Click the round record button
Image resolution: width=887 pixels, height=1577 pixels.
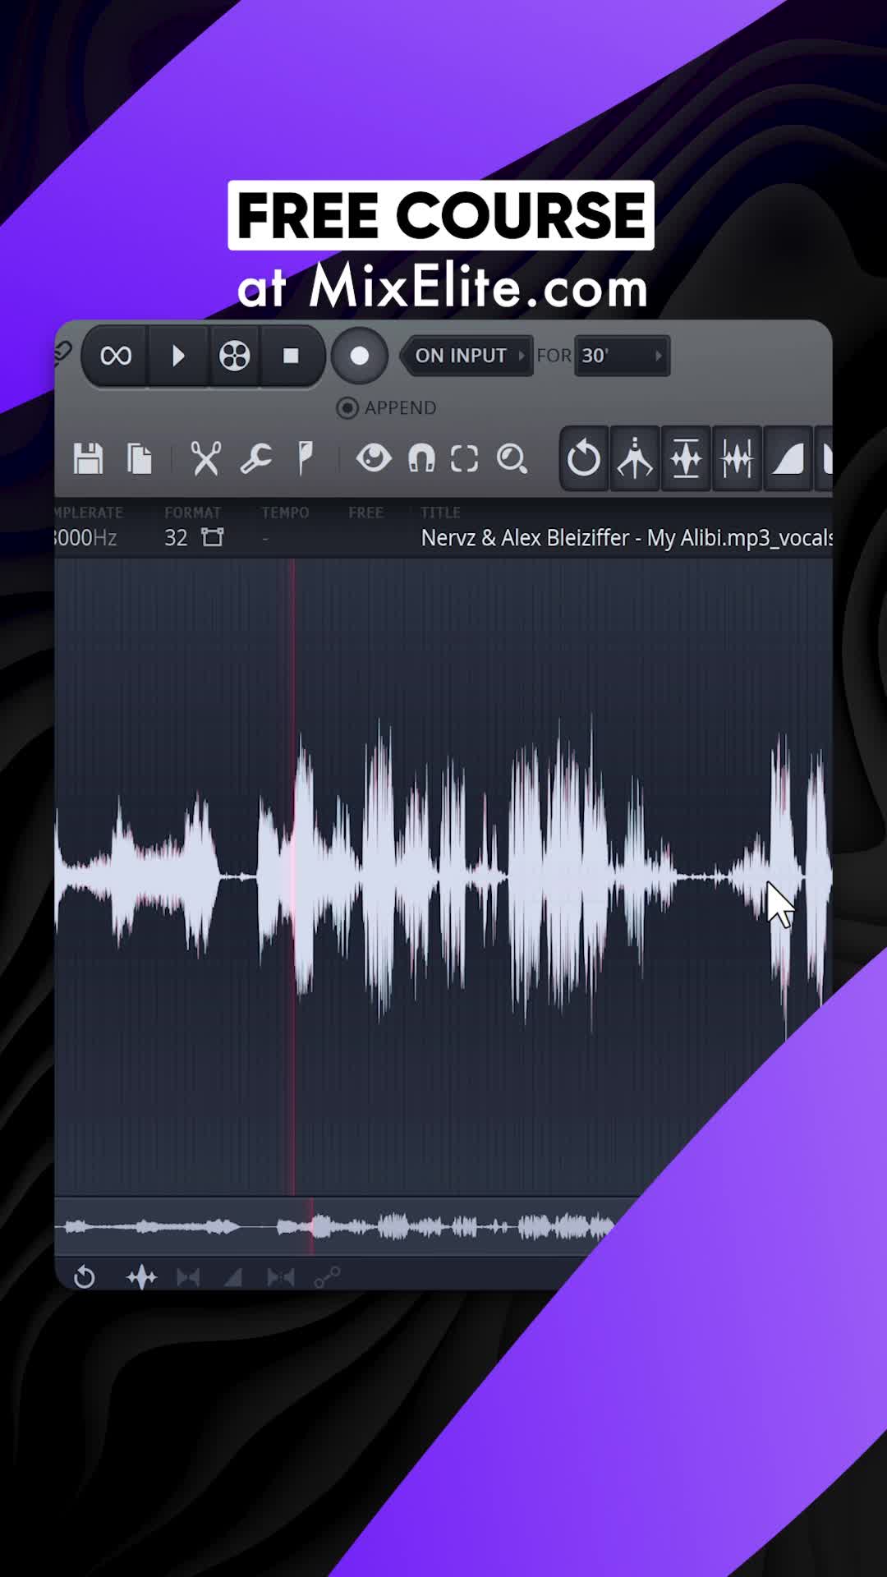[x=359, y=356]
